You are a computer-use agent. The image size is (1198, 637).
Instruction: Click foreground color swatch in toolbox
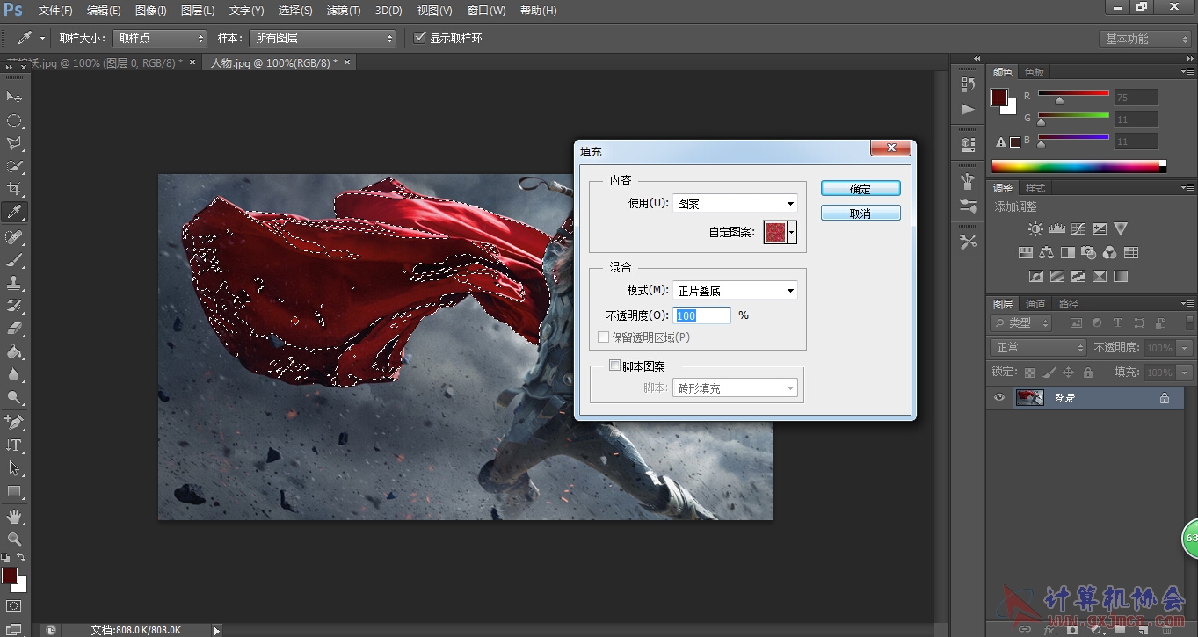[10, 575]
